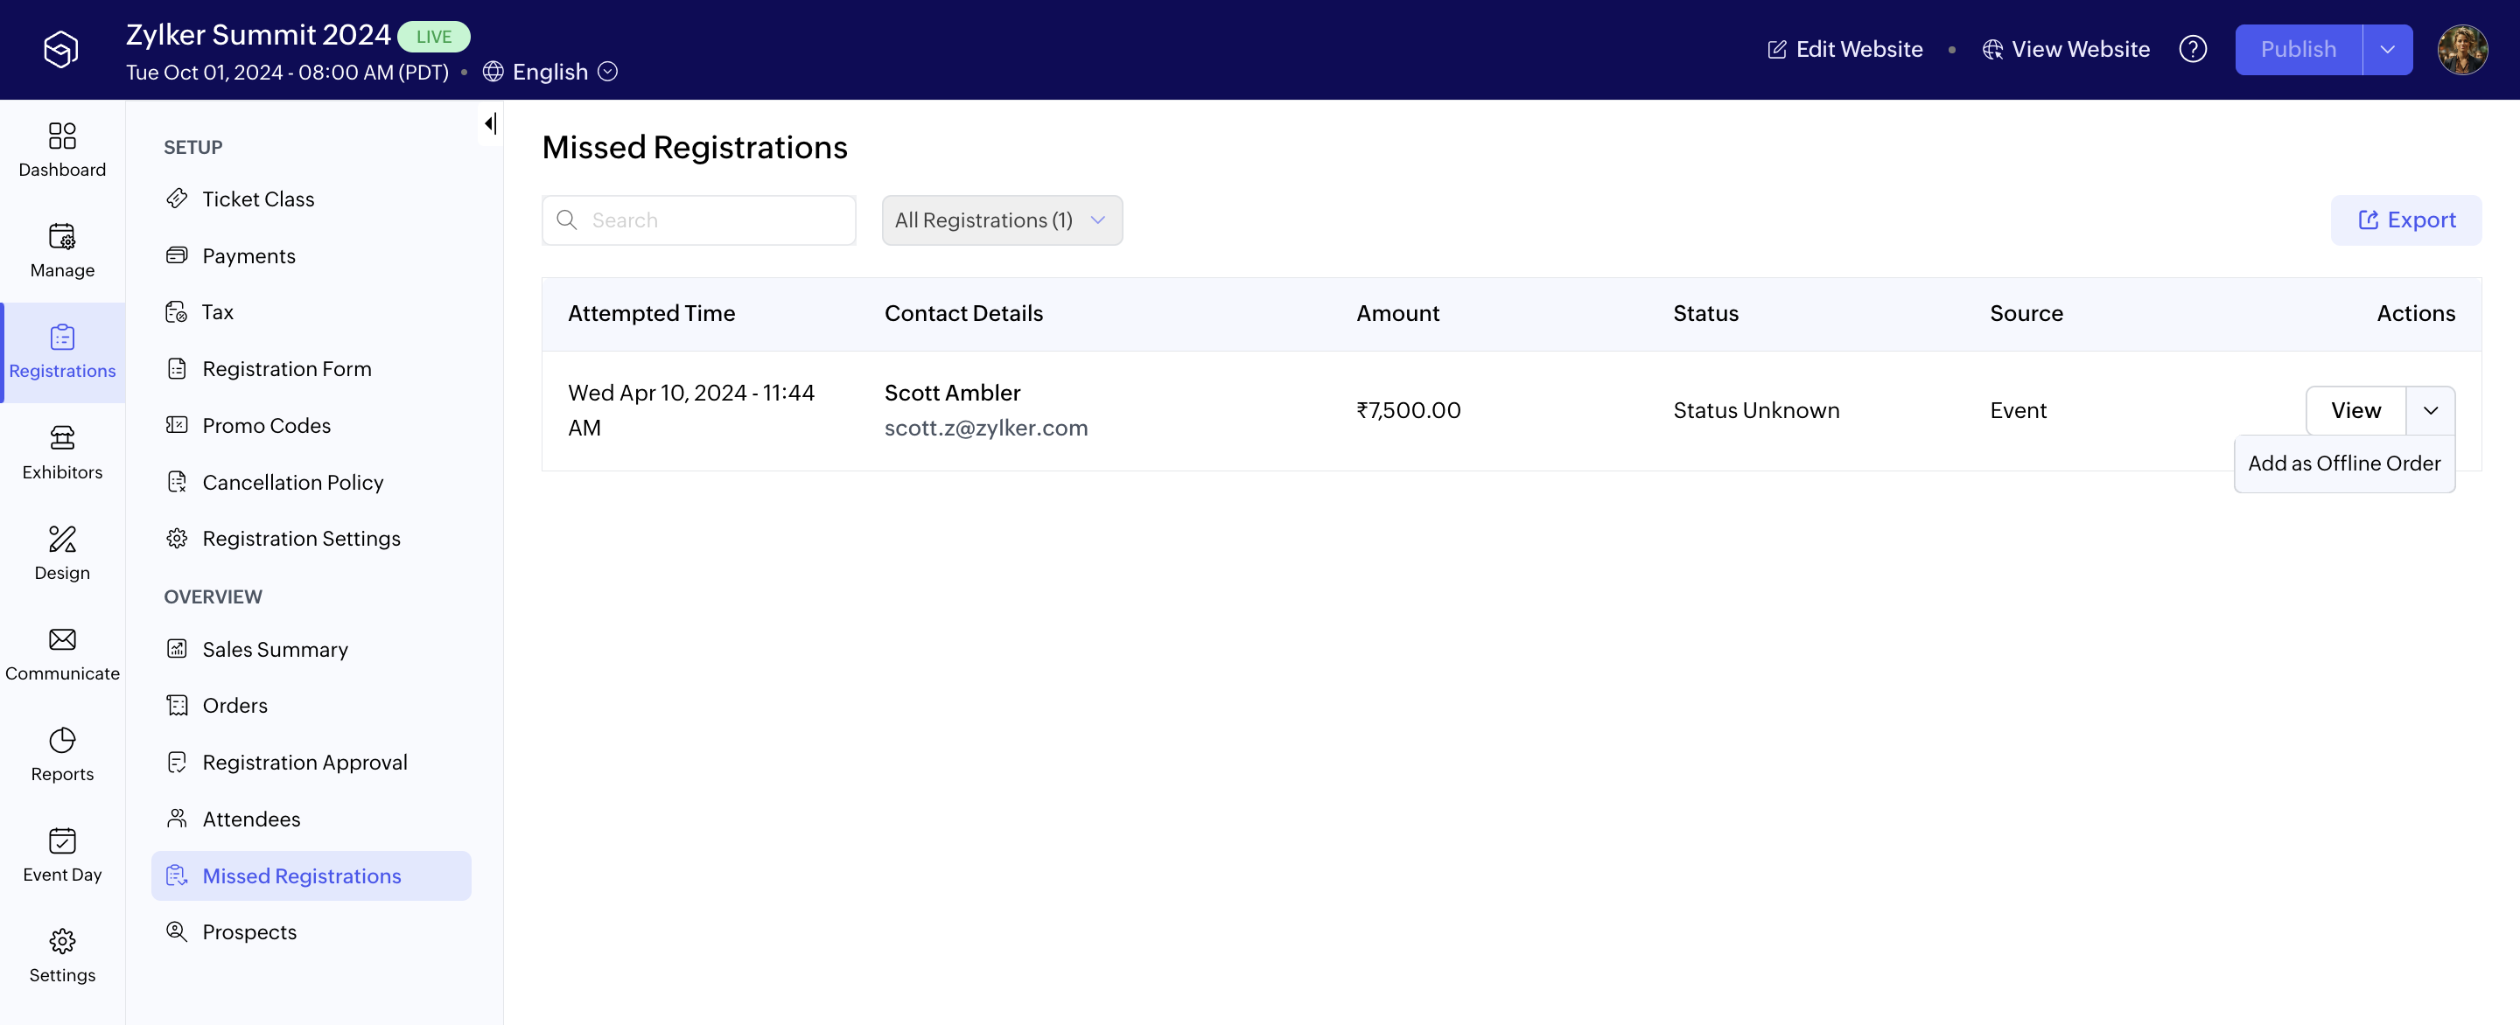Open the Promo Codes page
The image size is (2520, 1025).
tap(266, 425)
